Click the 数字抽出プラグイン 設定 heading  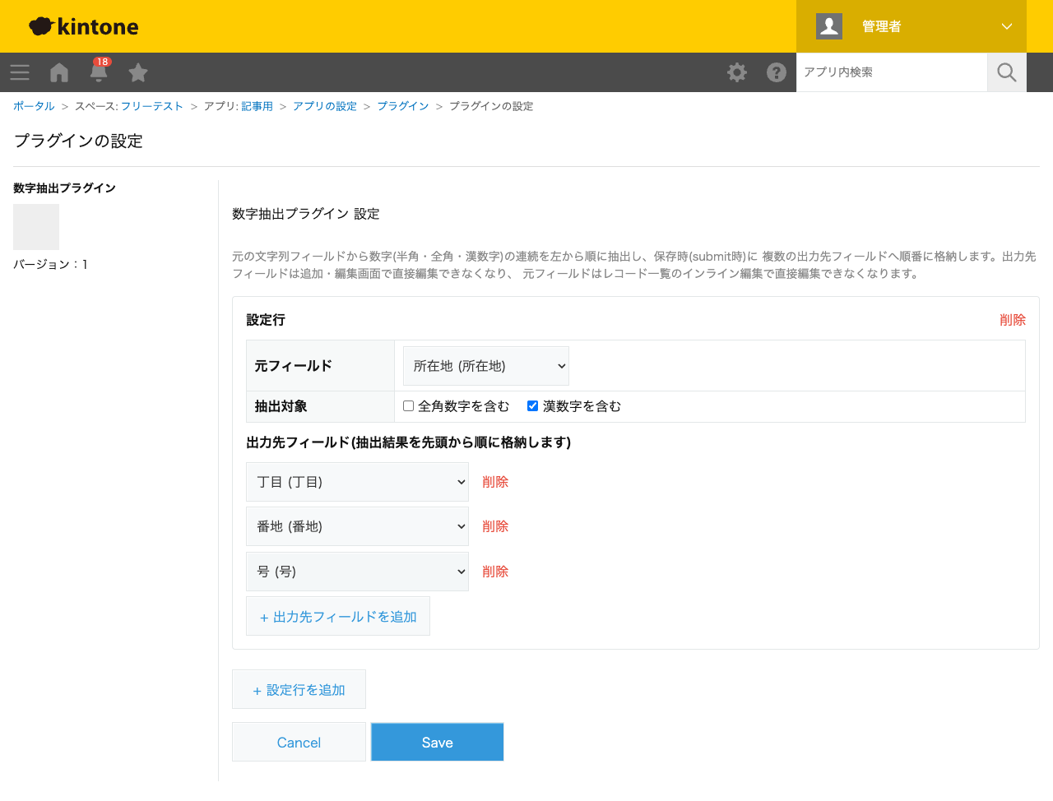(306, 214)
